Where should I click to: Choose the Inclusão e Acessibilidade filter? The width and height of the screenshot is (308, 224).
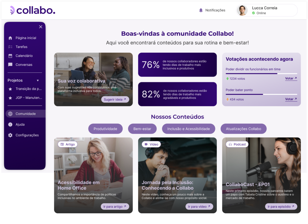click(188, 129)
